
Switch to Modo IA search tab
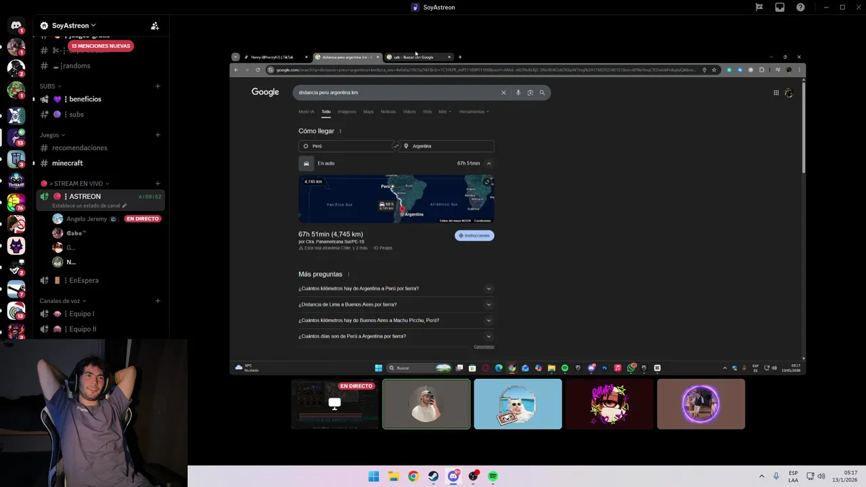coord(306,112)
